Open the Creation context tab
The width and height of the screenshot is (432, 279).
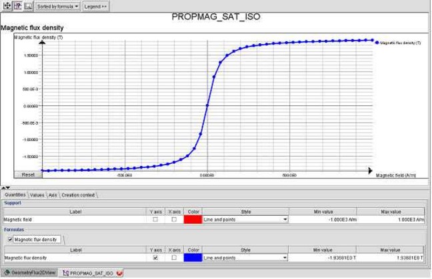click(x=79, y=195)
